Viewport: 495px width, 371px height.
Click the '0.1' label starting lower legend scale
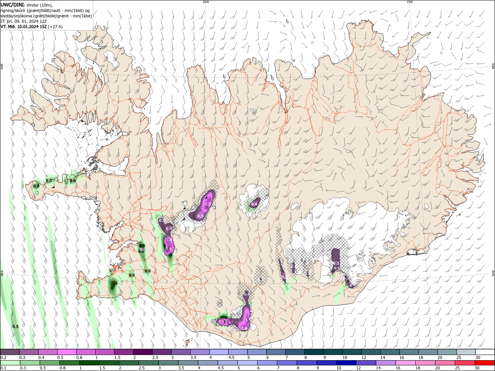point(3,368)
